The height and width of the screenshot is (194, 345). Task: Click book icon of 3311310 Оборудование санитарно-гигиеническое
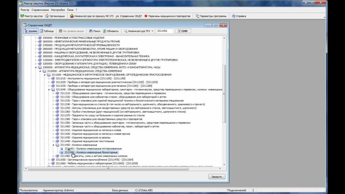pos(57,93)
